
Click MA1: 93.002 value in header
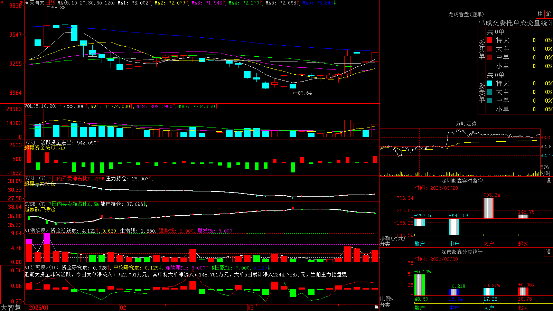point(133,3)
